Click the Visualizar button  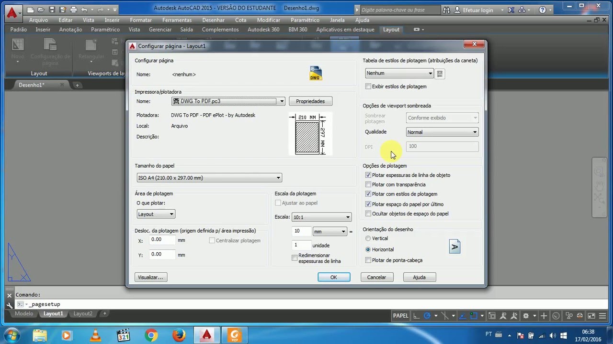(151, 277)
